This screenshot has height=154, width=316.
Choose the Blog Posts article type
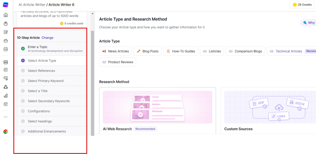click(x=147, y=51)
